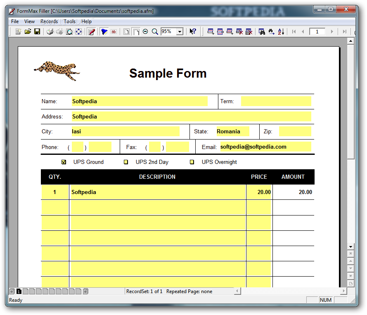Click the 'Repeated Page: none' status text

click(x=189, y=291)
